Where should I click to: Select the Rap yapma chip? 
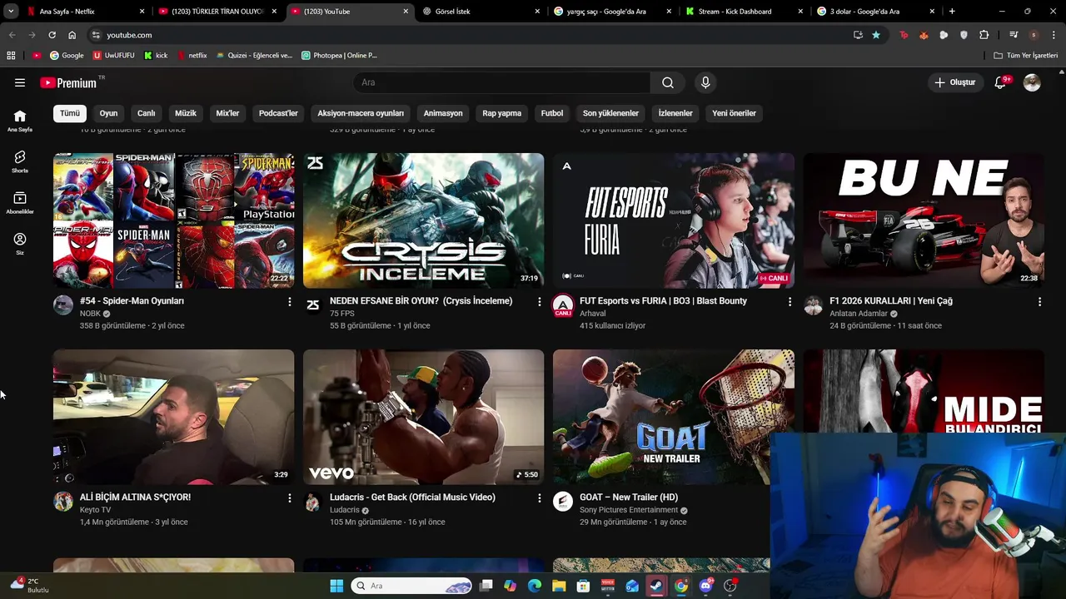point(502,113)
